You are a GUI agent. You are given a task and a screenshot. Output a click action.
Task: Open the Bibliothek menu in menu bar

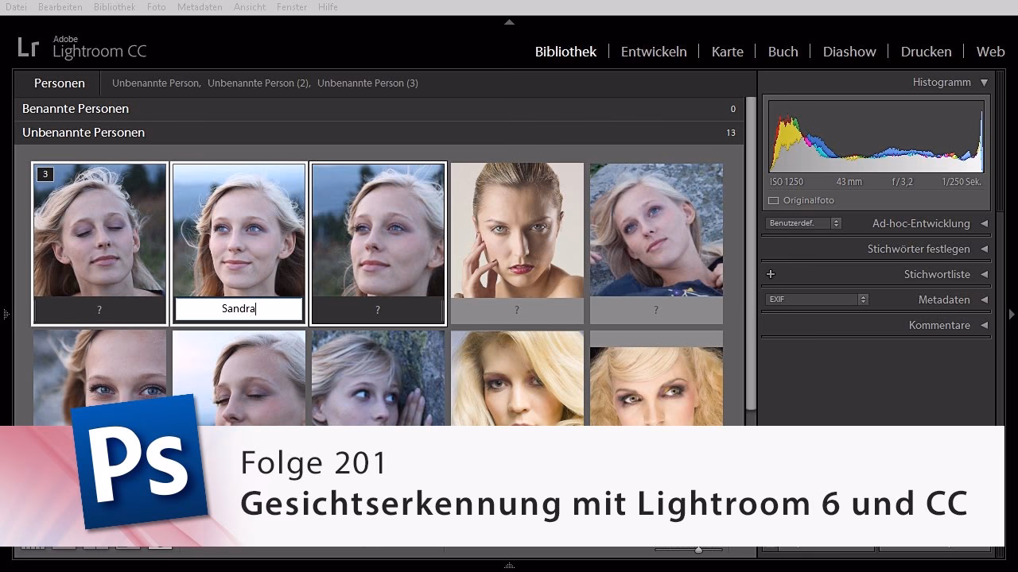115,7
